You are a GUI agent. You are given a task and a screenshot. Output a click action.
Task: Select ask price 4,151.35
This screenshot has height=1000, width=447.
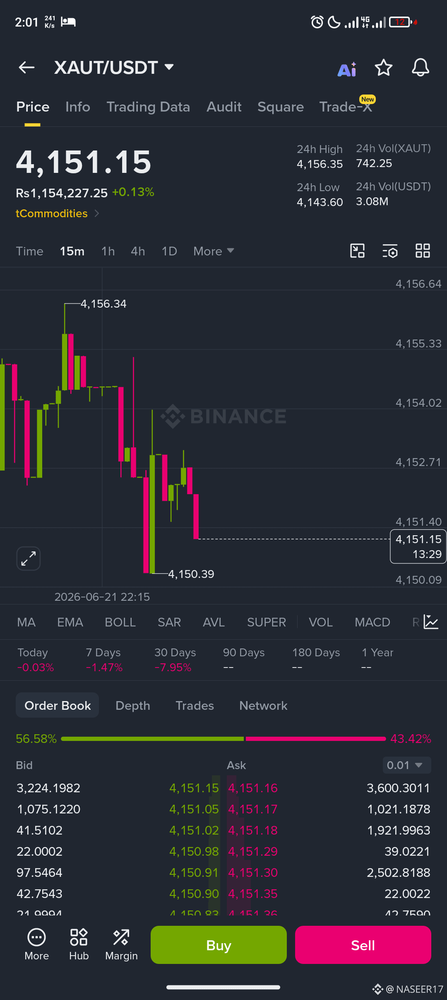click(253, 894)
